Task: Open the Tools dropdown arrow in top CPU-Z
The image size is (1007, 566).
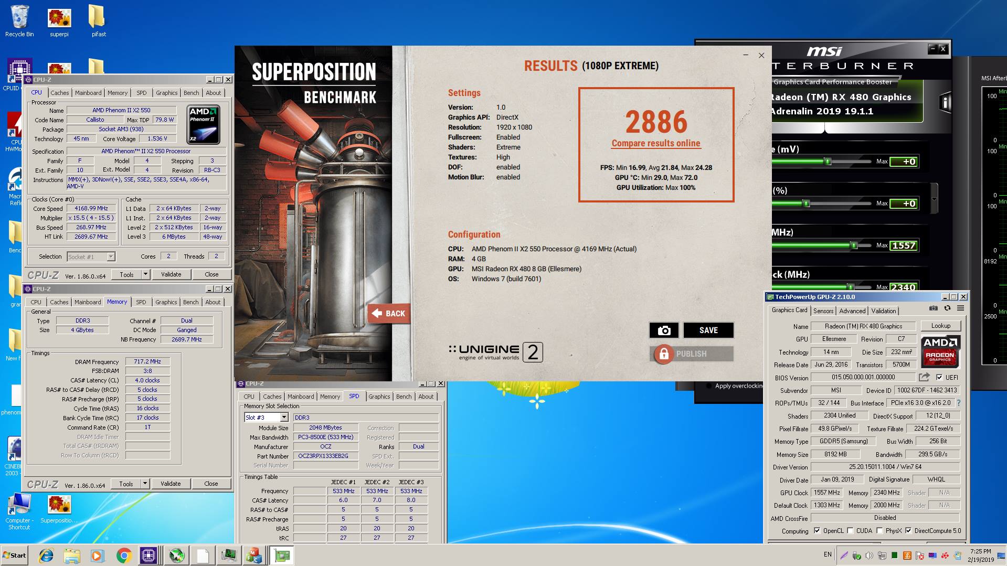Action: 145,274
